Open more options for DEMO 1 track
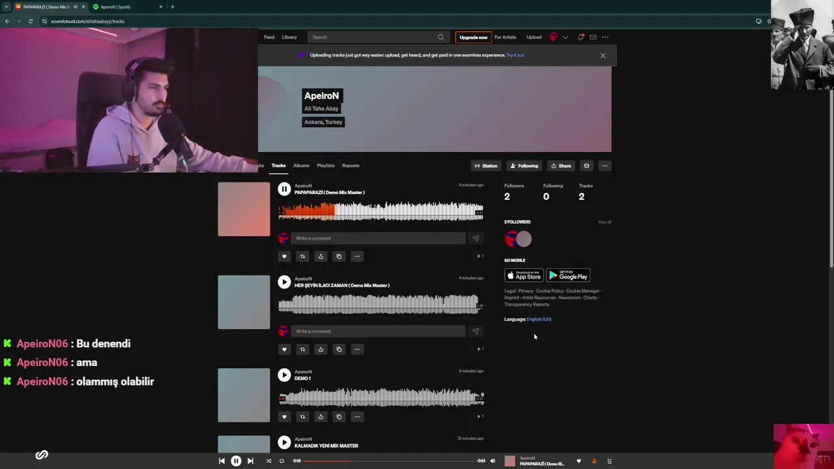The height and width of the screenshot is (469, 834). 357,416
